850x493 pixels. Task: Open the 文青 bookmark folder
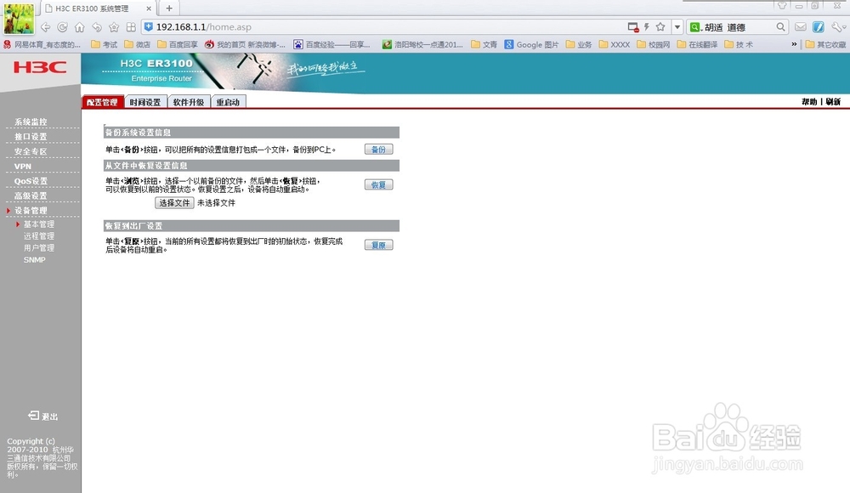tap(484, 44)
